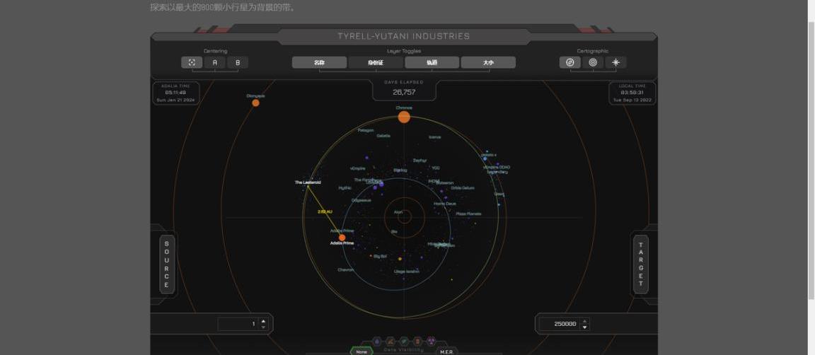Open the TARGET side panel
815x355 pixels.
pyautogui.click(x=641, y=264)
